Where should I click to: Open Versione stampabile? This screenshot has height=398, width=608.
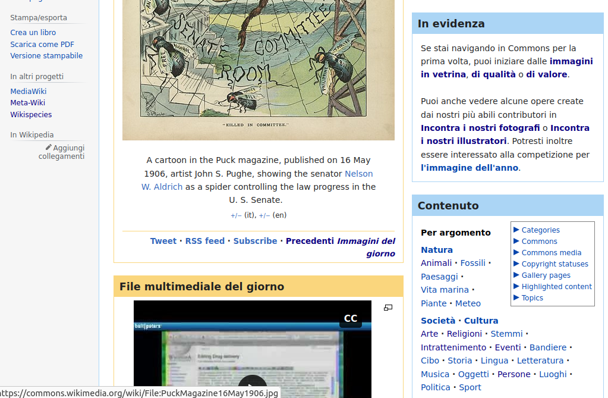[46, 55]
